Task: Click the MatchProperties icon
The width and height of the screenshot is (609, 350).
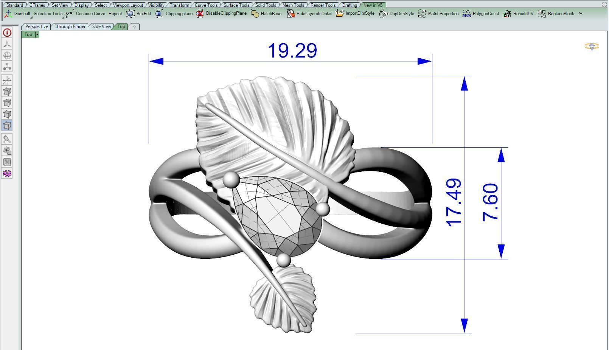Action: pos(422,14)
